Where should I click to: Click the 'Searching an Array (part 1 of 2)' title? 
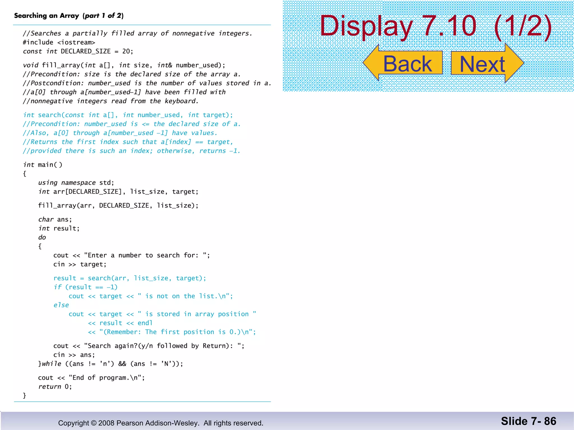(69, 15)
